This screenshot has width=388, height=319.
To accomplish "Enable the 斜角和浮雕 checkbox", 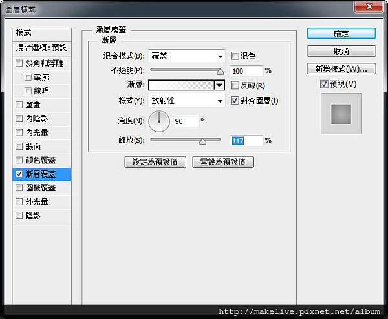I will pos(19,63).
